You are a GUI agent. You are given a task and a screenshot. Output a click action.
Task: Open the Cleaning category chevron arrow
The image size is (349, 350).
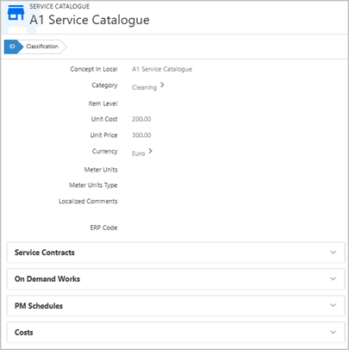pos(162,85)
